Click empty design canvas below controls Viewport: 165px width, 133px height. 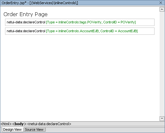click(80, 76)
